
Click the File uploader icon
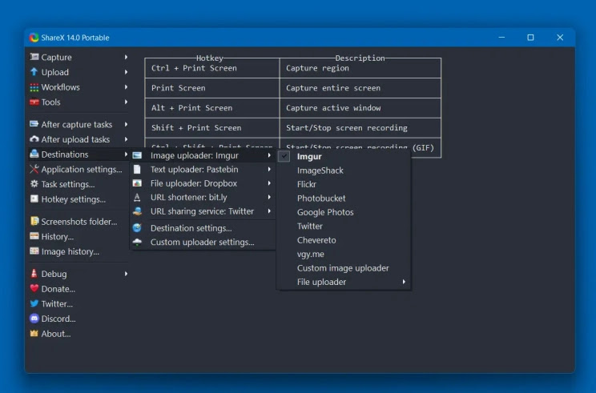tap(137, 183)
